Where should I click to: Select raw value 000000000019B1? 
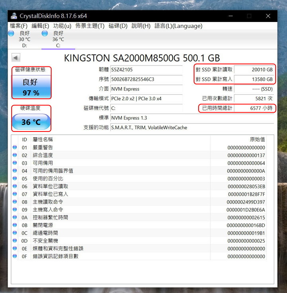tap(246, 233)
